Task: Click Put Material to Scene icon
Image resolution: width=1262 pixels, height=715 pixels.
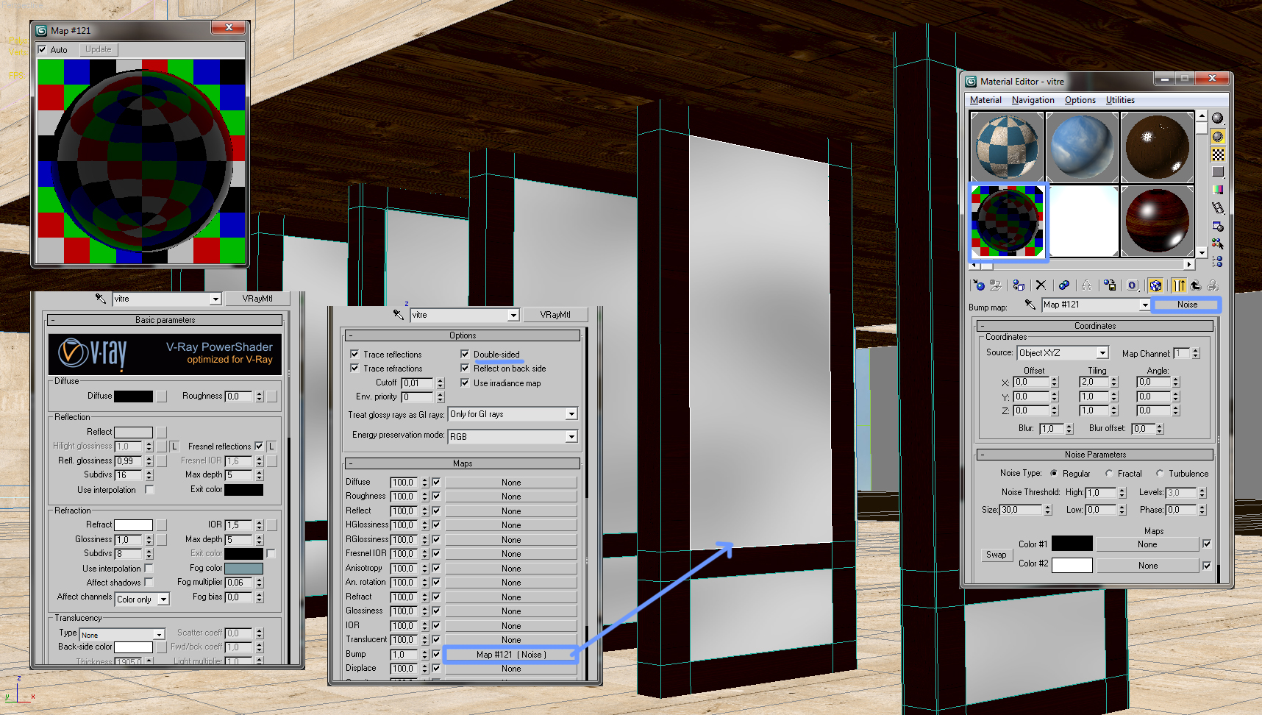Action: [996, 285]
